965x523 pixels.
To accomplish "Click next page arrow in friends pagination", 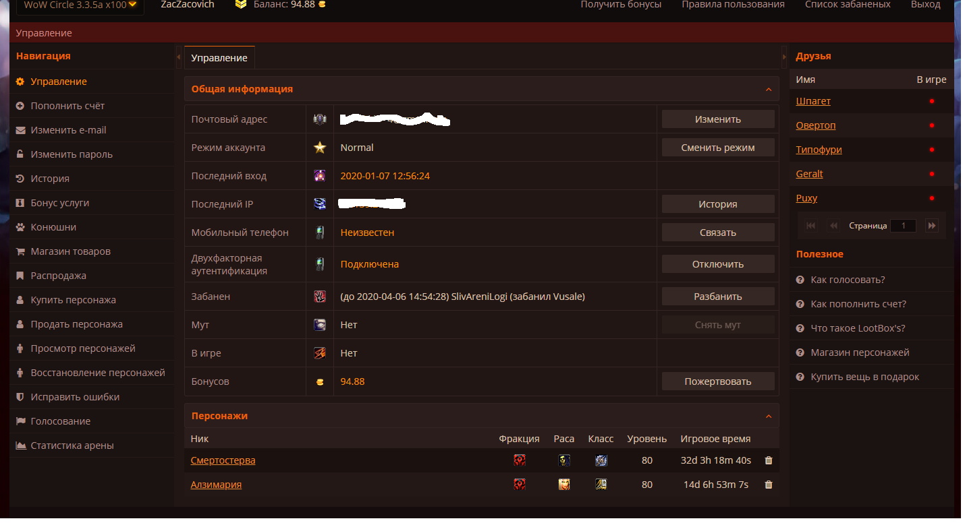I will [932, 226].
